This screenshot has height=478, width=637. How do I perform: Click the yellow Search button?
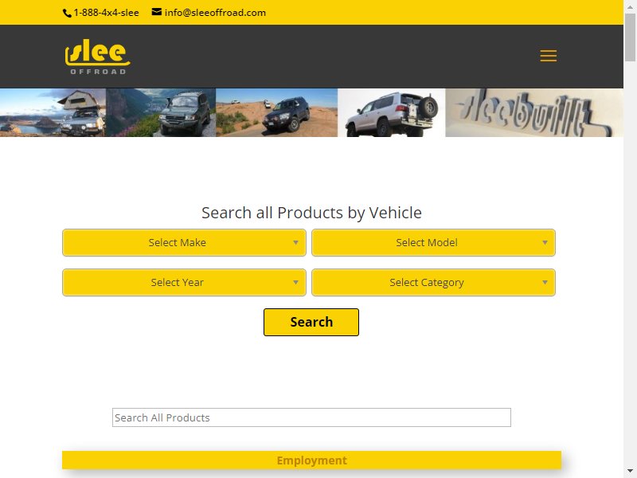[x=311, y=323]
